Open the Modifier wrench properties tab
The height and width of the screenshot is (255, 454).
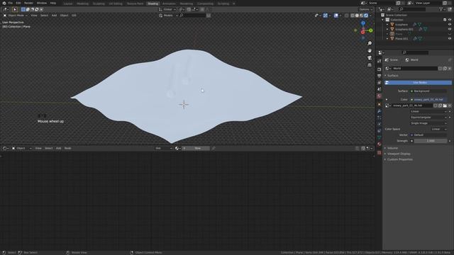(x=379, y=111)
